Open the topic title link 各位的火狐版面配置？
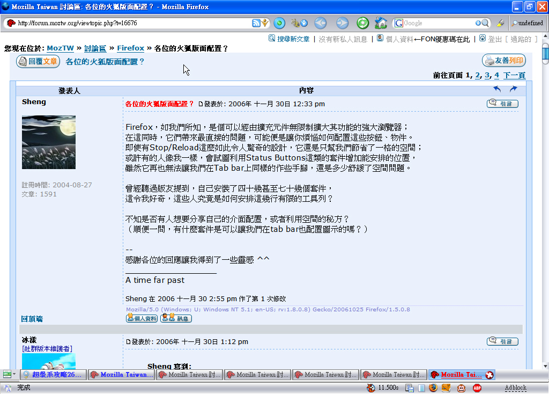The height and width of the screenshot is (394, 549). click(105, 62)
